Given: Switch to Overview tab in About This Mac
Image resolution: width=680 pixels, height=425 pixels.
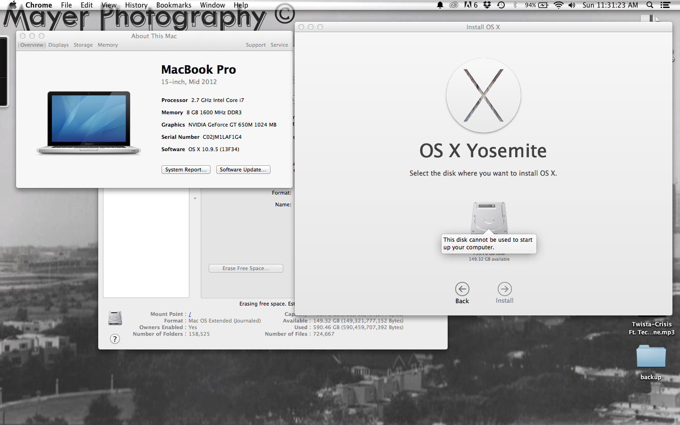Looking at the screenshot, I should point(32,45).
